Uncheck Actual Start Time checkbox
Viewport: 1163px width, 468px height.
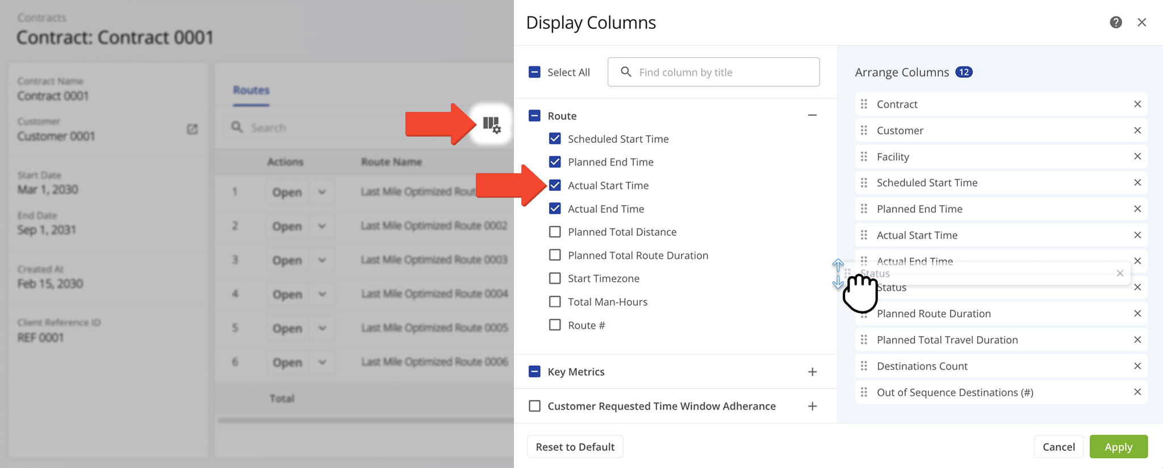[x=555, y=185]
